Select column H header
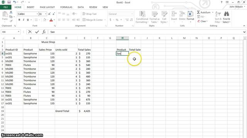This screenshot has height=138, width=247. pos(122,38)
